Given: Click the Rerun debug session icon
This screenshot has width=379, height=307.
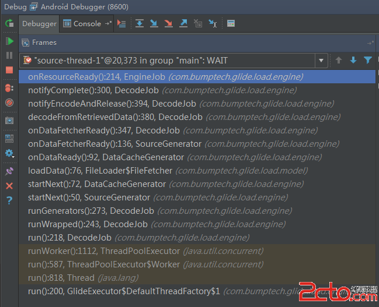Looking at the screenshot, I should tap(9, 23).
